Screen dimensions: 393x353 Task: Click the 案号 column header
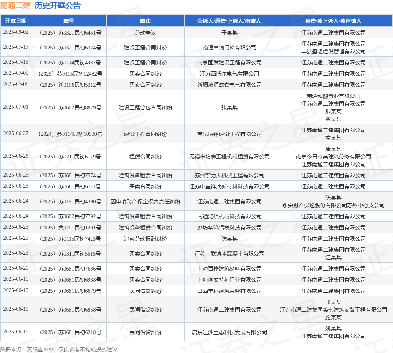(69, 21)
